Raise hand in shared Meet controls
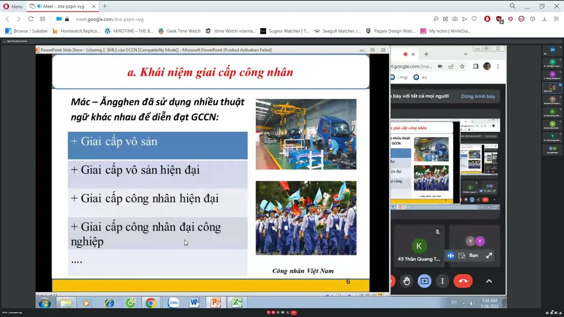 point(407,281)
